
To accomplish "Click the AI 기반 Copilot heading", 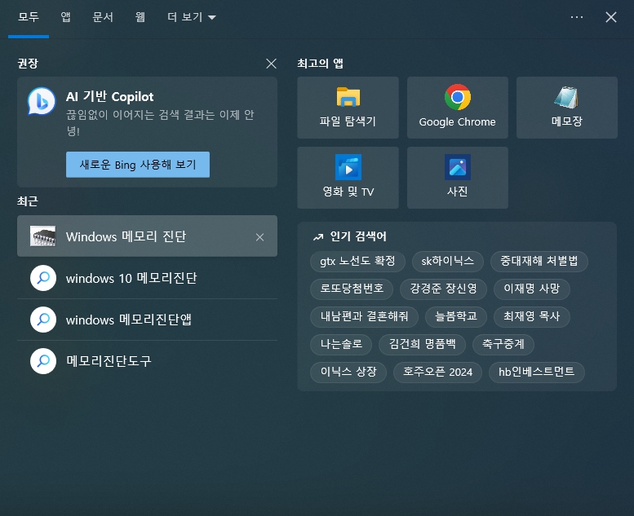I will 110,96.
